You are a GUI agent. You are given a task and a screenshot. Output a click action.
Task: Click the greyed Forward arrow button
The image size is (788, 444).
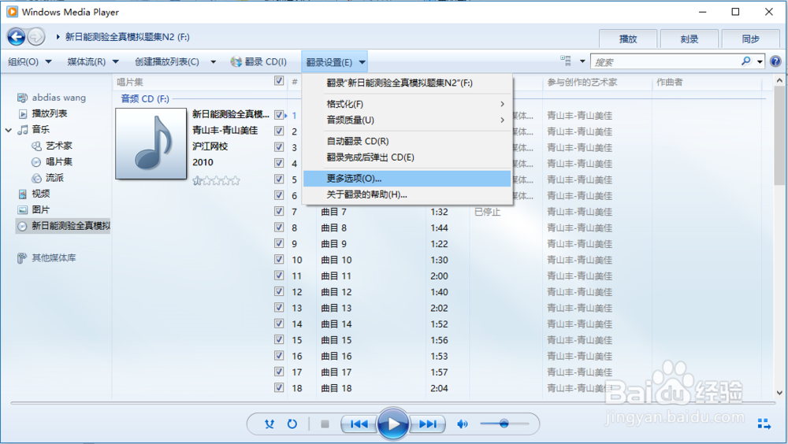(35, 37)
